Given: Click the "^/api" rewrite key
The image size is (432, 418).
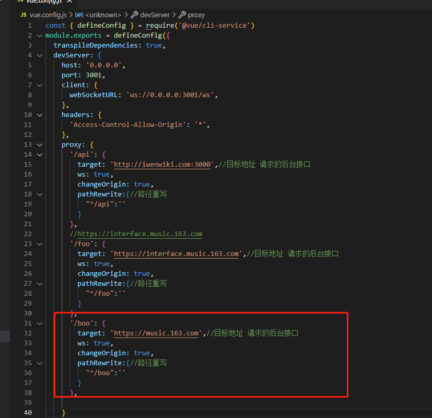Looking at the screenshot, I should (100, 204).
